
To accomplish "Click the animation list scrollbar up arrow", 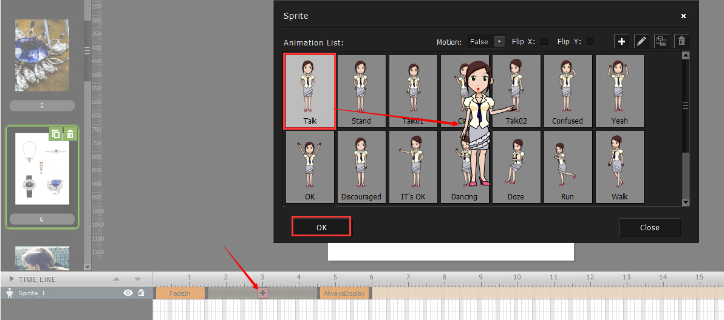I will point(685,56).
